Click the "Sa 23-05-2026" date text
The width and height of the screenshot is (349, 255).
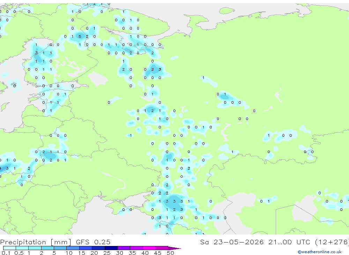tap(232, 242)
